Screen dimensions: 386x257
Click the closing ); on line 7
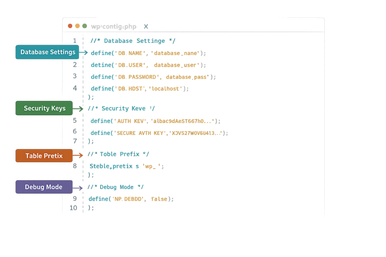pos(91,141)
